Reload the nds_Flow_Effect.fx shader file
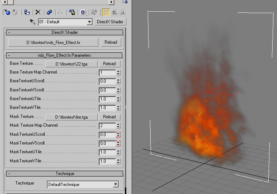The image size is (277, 194). click(x=111, y=42)
